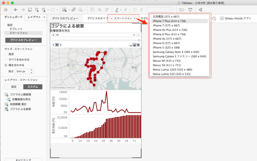The height and width of the screenshot is (161, 257).
Task: Open the 攻撃経路を再生 parameter dropdown arrow
Action: pyautogui.click(x=134, y=35)
